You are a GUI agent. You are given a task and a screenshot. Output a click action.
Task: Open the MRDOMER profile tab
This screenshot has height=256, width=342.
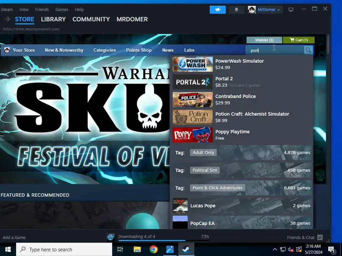[x=132, y=19]
